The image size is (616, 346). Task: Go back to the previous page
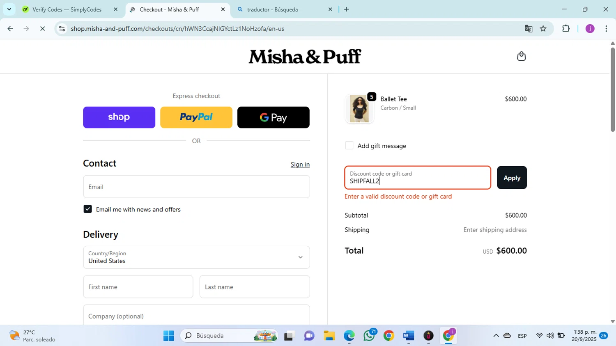pyautogui.click(x=10, y=29)
